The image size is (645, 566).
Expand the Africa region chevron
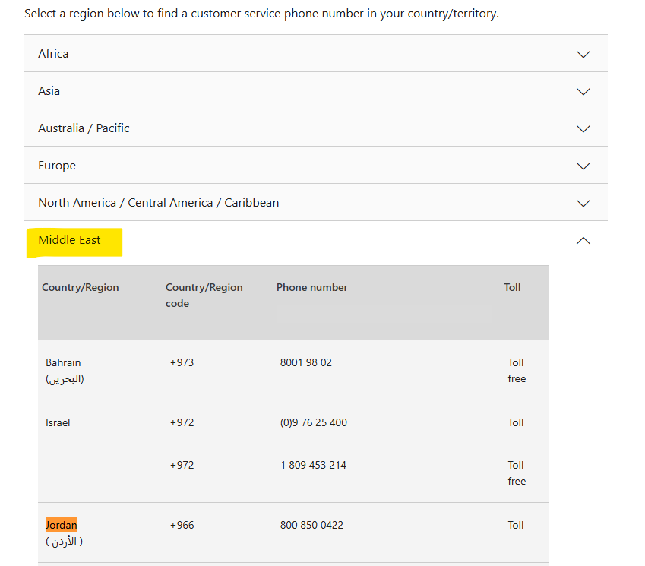click(583, 54)
